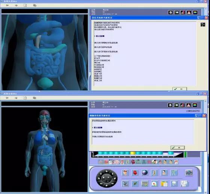The width and height of the screenshot is (210, 194).
Task: Select the blue globe sphere icon
Action: coord(145,173)
